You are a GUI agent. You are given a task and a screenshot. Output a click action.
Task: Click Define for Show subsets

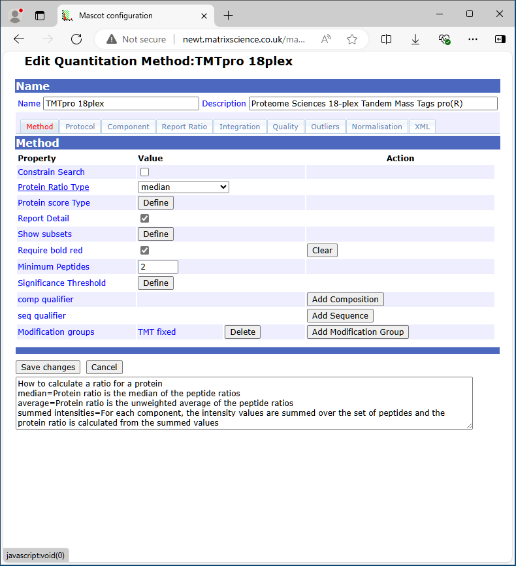155,234
